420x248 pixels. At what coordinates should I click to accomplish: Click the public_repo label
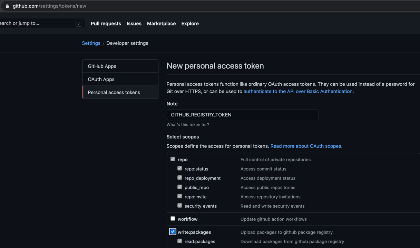pos(197,187)
